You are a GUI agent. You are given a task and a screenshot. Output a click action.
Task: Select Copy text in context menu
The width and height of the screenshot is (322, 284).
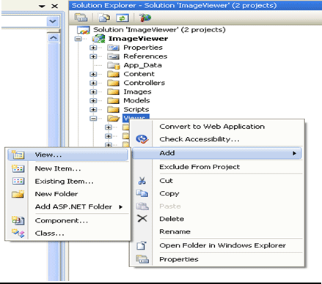[169, 194]
